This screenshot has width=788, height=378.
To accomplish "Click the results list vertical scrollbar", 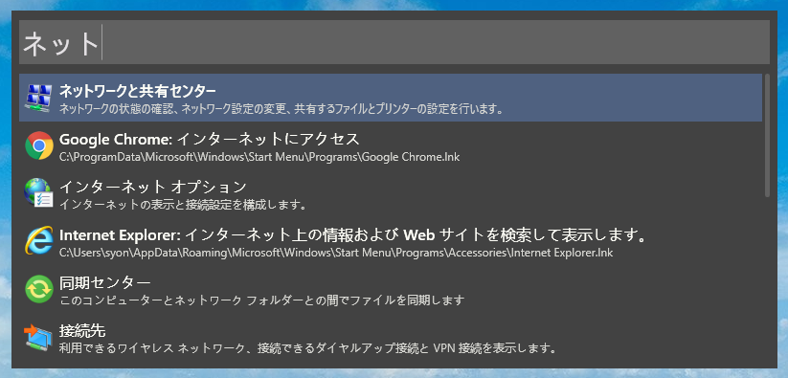I will click(x=767, y=136).
